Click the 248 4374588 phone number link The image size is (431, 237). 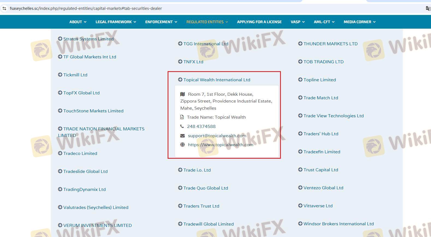pyautogui.click(x=201, y=126)
